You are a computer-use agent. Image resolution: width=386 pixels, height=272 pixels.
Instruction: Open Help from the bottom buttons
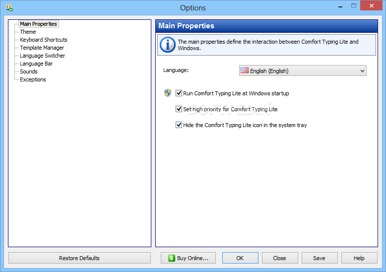[x=359, y=258]
